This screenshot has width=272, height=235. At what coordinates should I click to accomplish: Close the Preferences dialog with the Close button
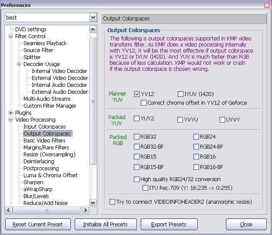click(246, 225)
